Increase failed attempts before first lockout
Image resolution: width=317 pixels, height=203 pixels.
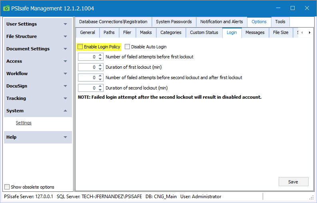point(100,55)
